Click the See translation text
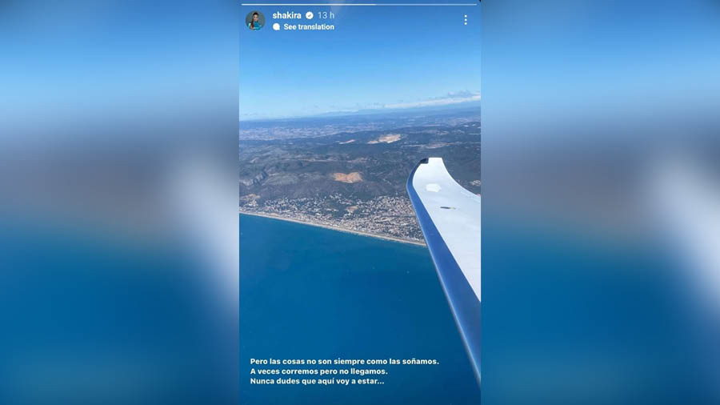 309,27
